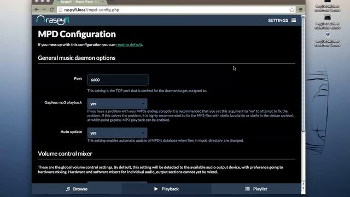Viewport: 350px width, 197px height.
Task: Click the play triangle icon
Action: point(156,189)
